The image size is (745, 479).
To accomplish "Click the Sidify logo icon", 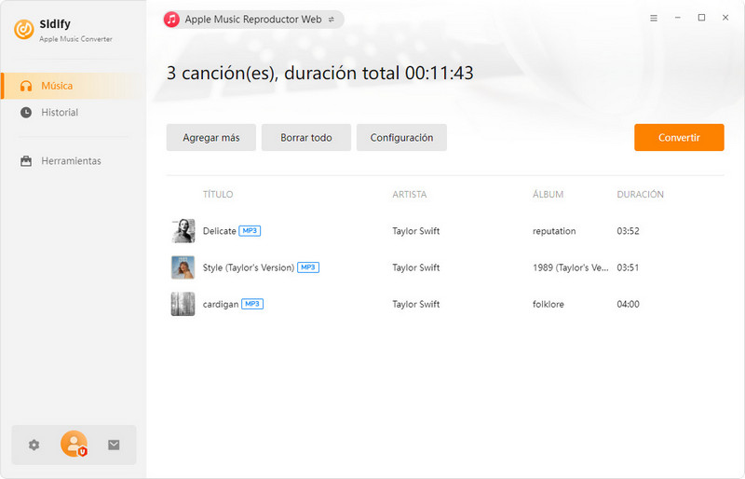I will pyautogui.click(x=24, y=29).
